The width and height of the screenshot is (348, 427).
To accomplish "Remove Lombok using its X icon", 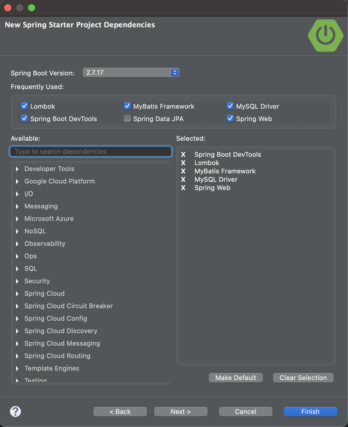I will [183, 163].
